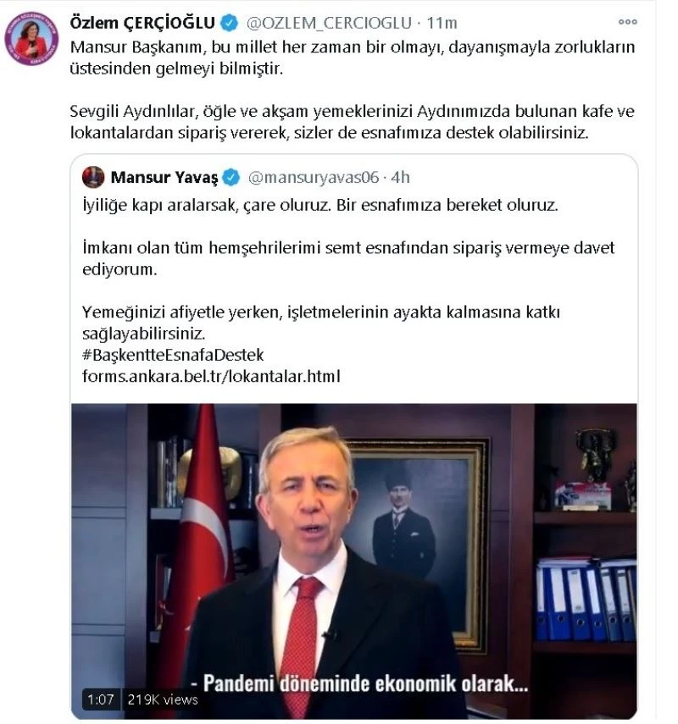Go to the @mansuryavas06 handle
The image size is (678, 724).
point(314,177)
